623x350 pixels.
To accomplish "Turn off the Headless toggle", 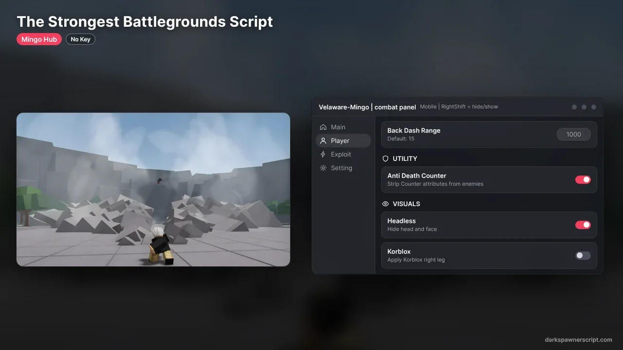I will tap(583, 225).
